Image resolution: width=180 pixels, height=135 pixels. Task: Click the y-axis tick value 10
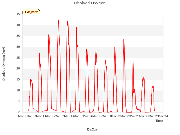click(x=18, y=91)
